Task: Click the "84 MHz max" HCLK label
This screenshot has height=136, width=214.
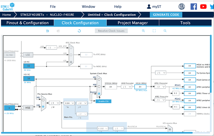Action: click(x=141, y=91)
